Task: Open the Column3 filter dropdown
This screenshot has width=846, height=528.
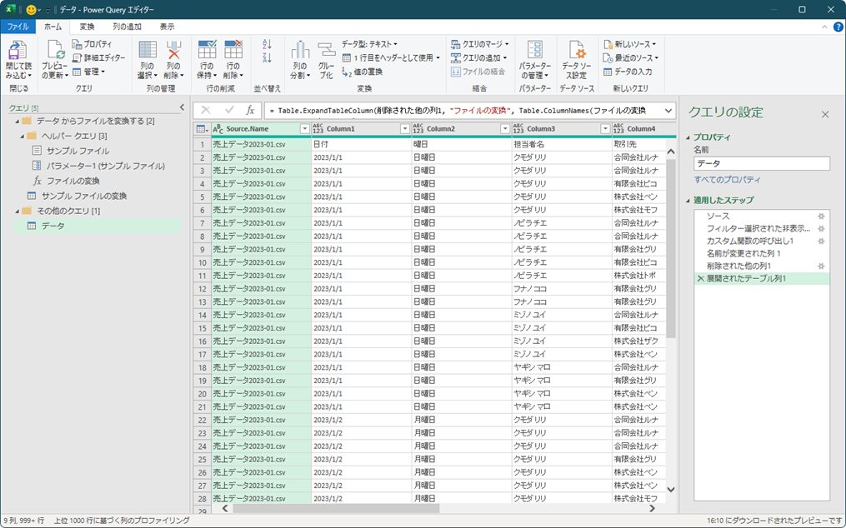Action: point(605,129)
